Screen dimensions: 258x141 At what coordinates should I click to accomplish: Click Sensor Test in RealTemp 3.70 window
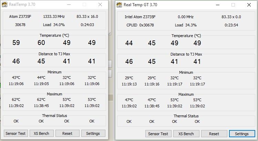coord(16,133)
